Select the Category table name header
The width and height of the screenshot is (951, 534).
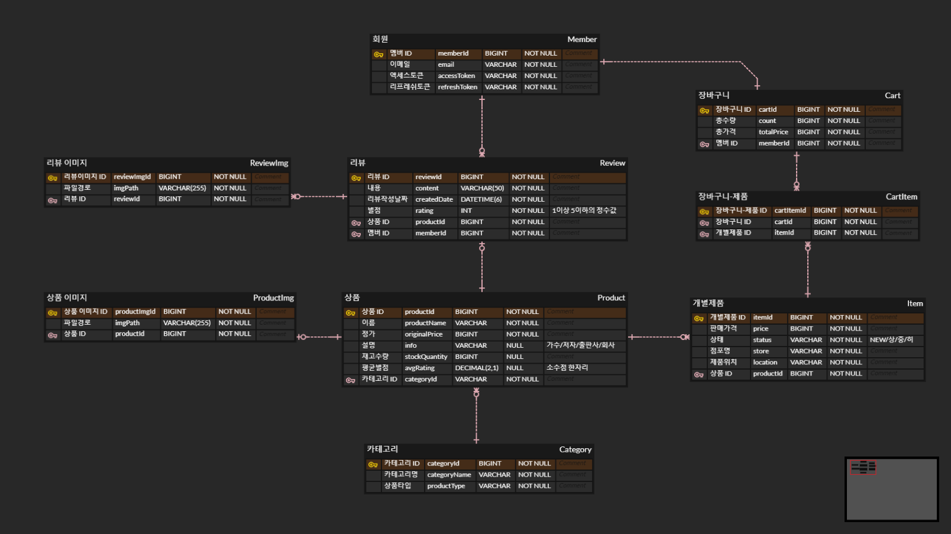[x=575, y=450]
